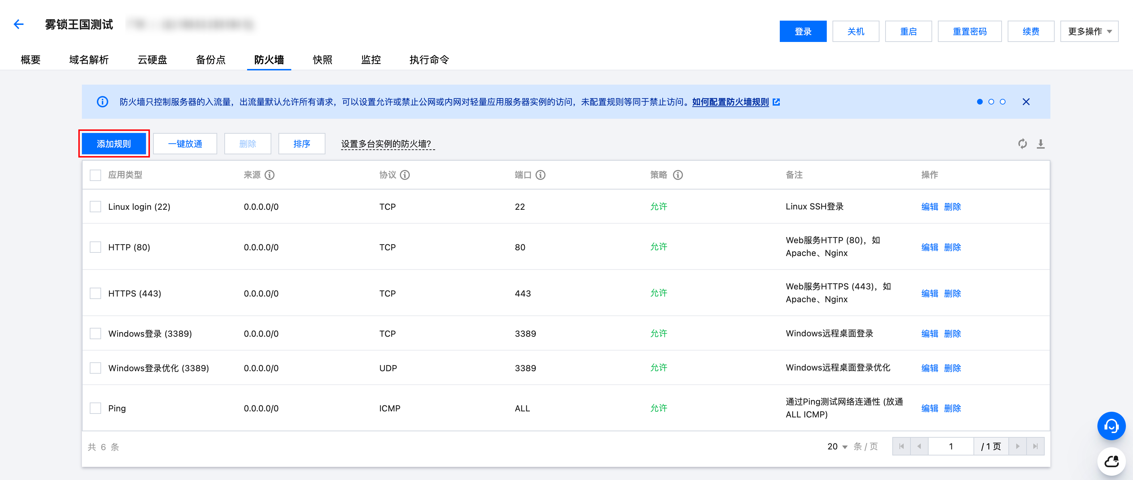This screenshot has height=480, width=1133.
Task: Open external link icon after 如何配置防火墙规则
Action: [x=776, y=102]
